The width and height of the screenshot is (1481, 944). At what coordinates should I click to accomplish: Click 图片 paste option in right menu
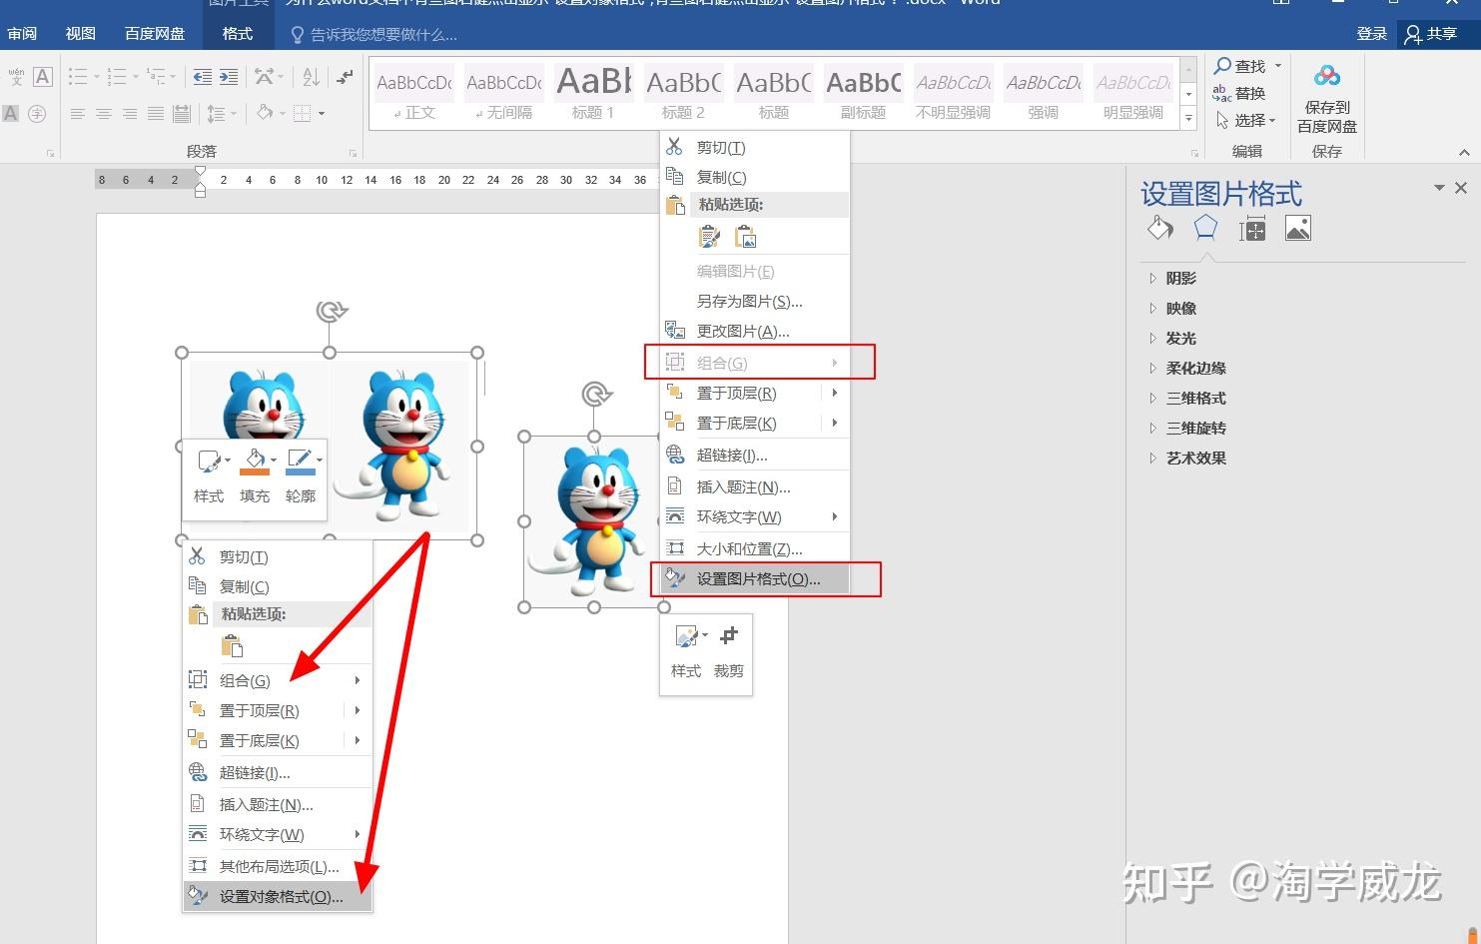tap(746, 237)
